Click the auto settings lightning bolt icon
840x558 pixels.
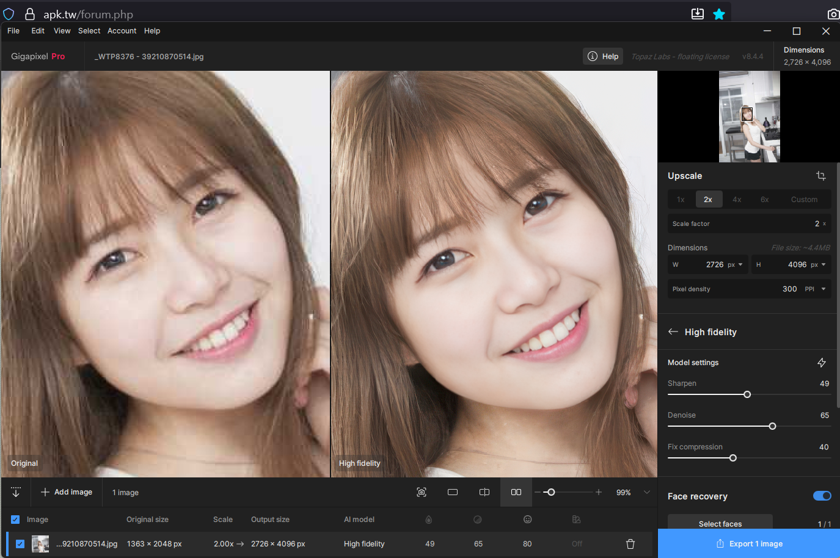(821, 363)
